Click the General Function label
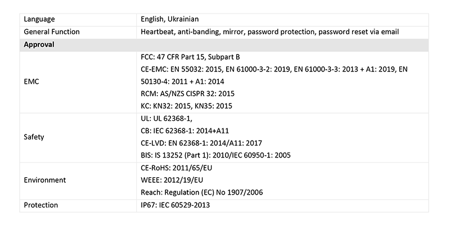 (x=52, y=31)
